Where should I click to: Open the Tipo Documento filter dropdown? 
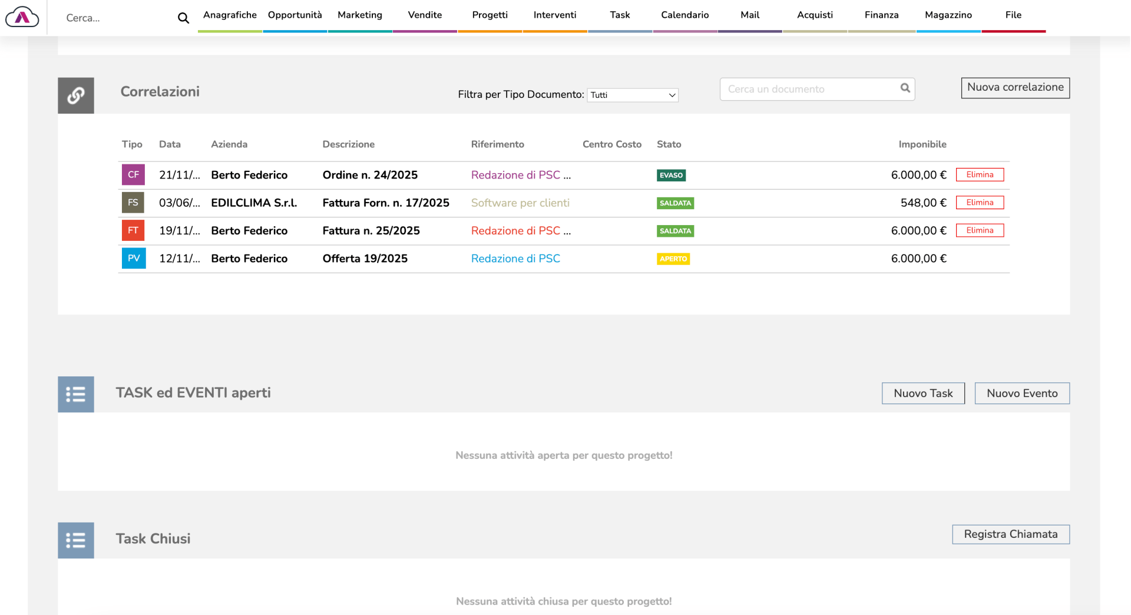tap(632, 95)
